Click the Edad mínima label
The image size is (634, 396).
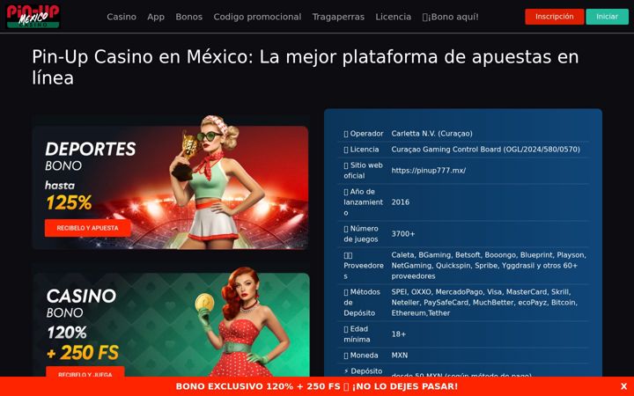(357, 334)
